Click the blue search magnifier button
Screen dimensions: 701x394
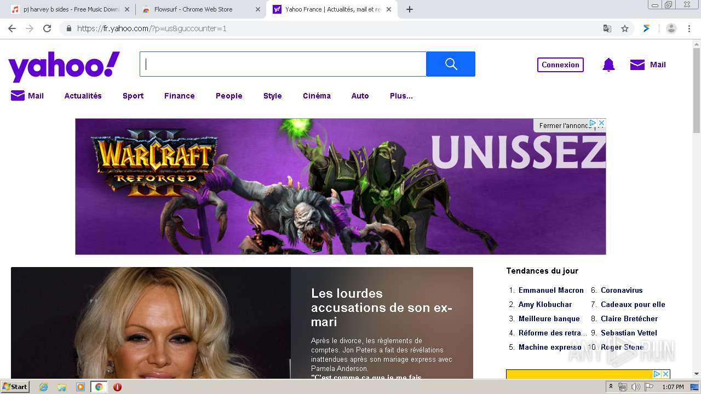pos(451,64)
